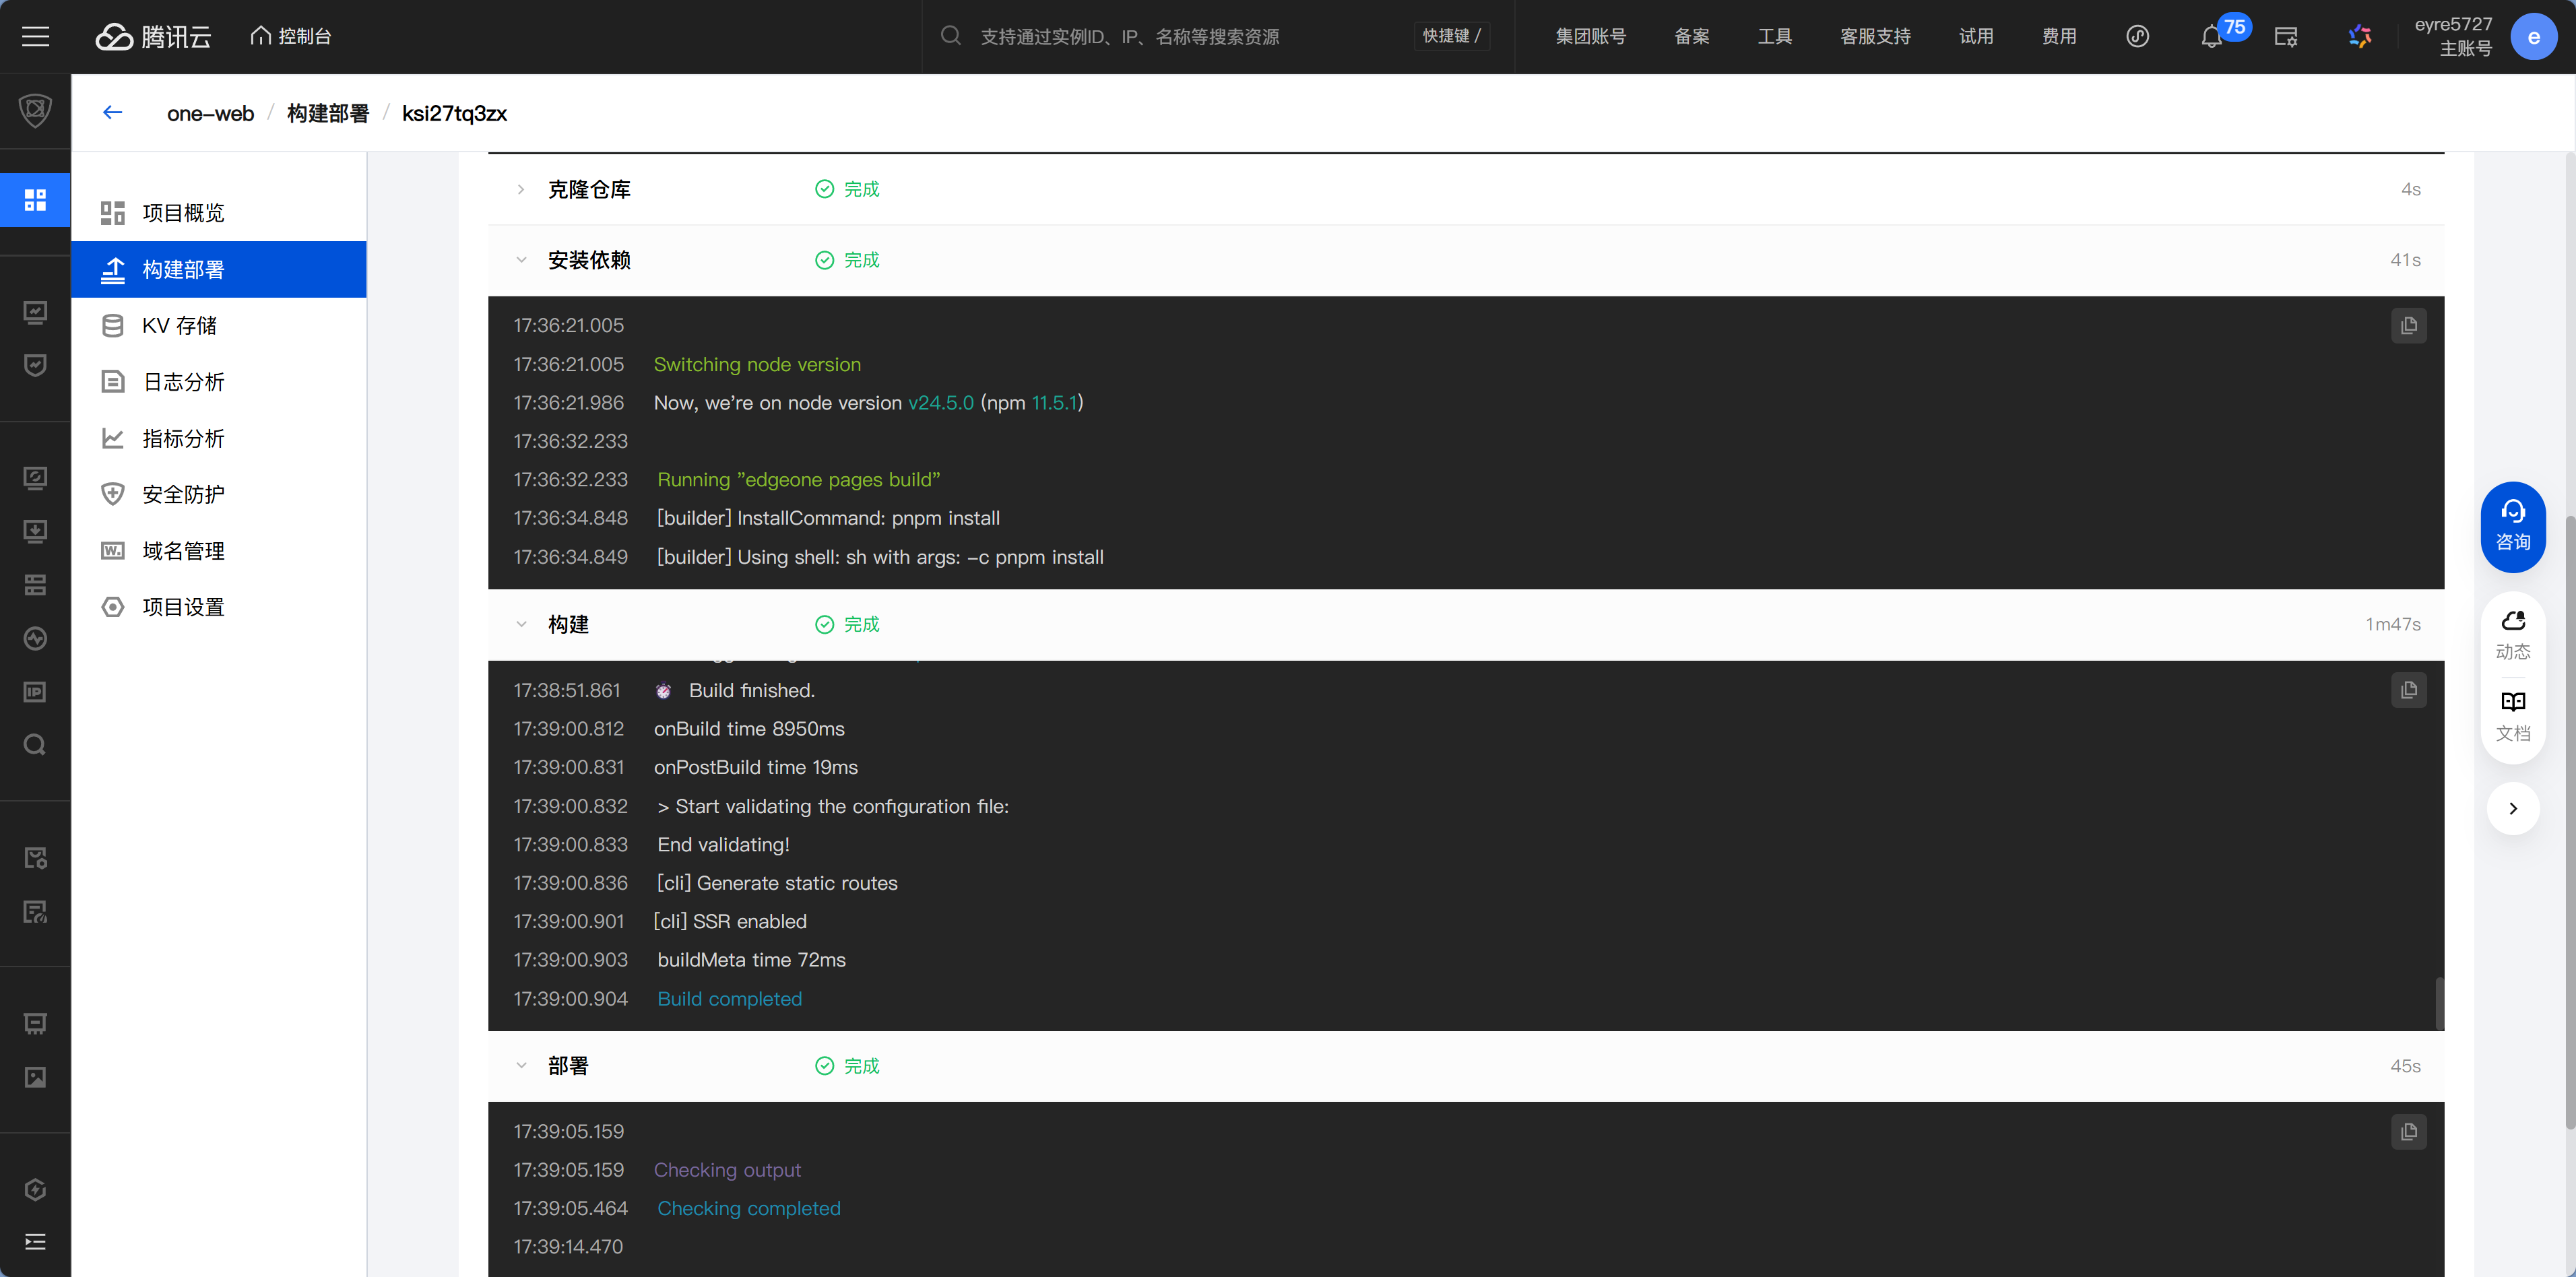This screenshot has height=1277, width=2576.
Task: Collapse the 部署 step logs
Action: tap(521, 1065)
